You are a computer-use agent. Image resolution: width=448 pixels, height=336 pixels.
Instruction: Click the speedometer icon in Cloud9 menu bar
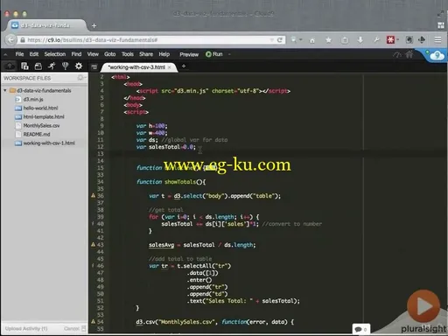pos(397,54)
